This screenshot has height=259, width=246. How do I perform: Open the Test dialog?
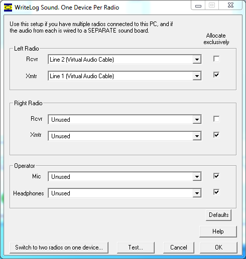pos(136,247)
